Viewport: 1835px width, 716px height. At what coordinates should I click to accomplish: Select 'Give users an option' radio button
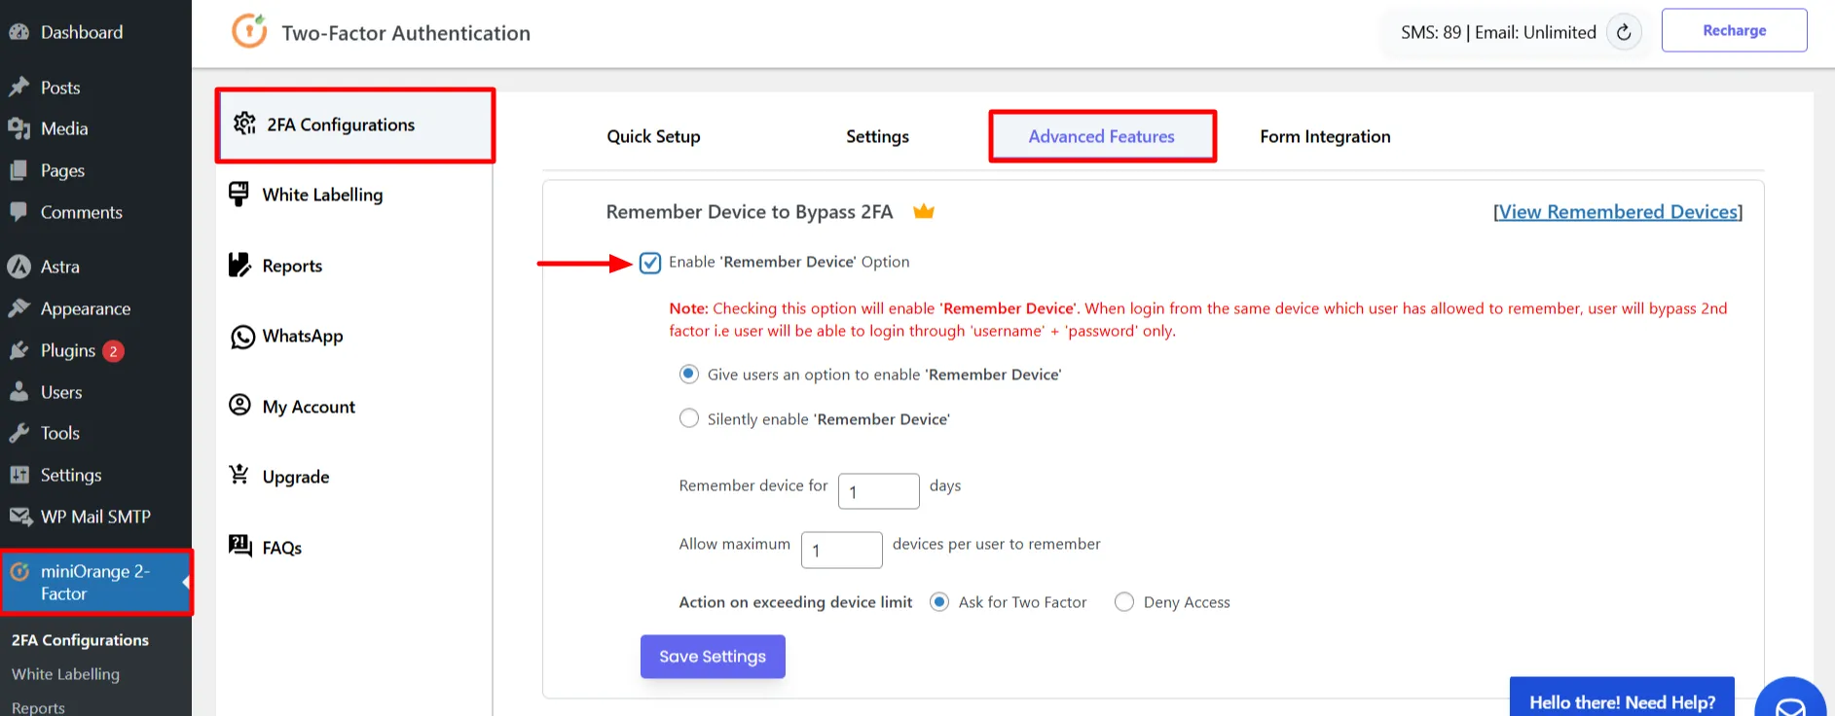pos(689,375)
